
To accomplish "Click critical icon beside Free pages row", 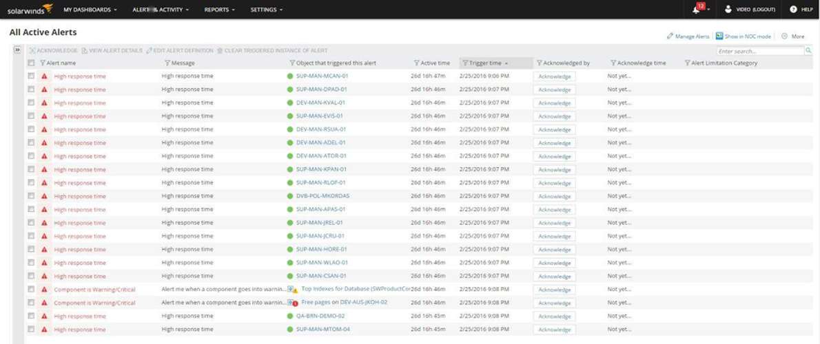I will click(293, 303).
